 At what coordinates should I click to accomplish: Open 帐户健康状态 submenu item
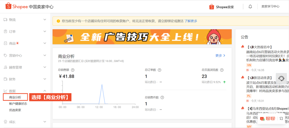18,104
